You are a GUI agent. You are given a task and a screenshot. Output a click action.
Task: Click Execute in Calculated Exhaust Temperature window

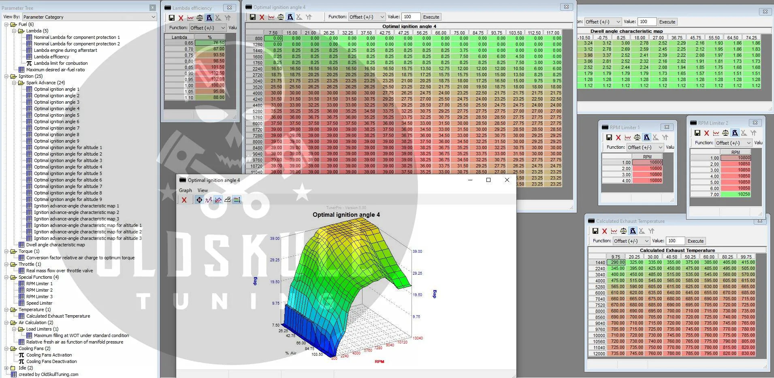(695, 241)
